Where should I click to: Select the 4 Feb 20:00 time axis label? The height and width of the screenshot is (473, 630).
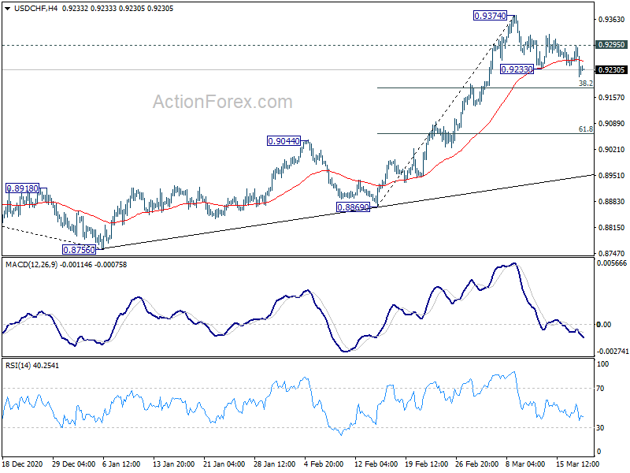pos(324,464)
